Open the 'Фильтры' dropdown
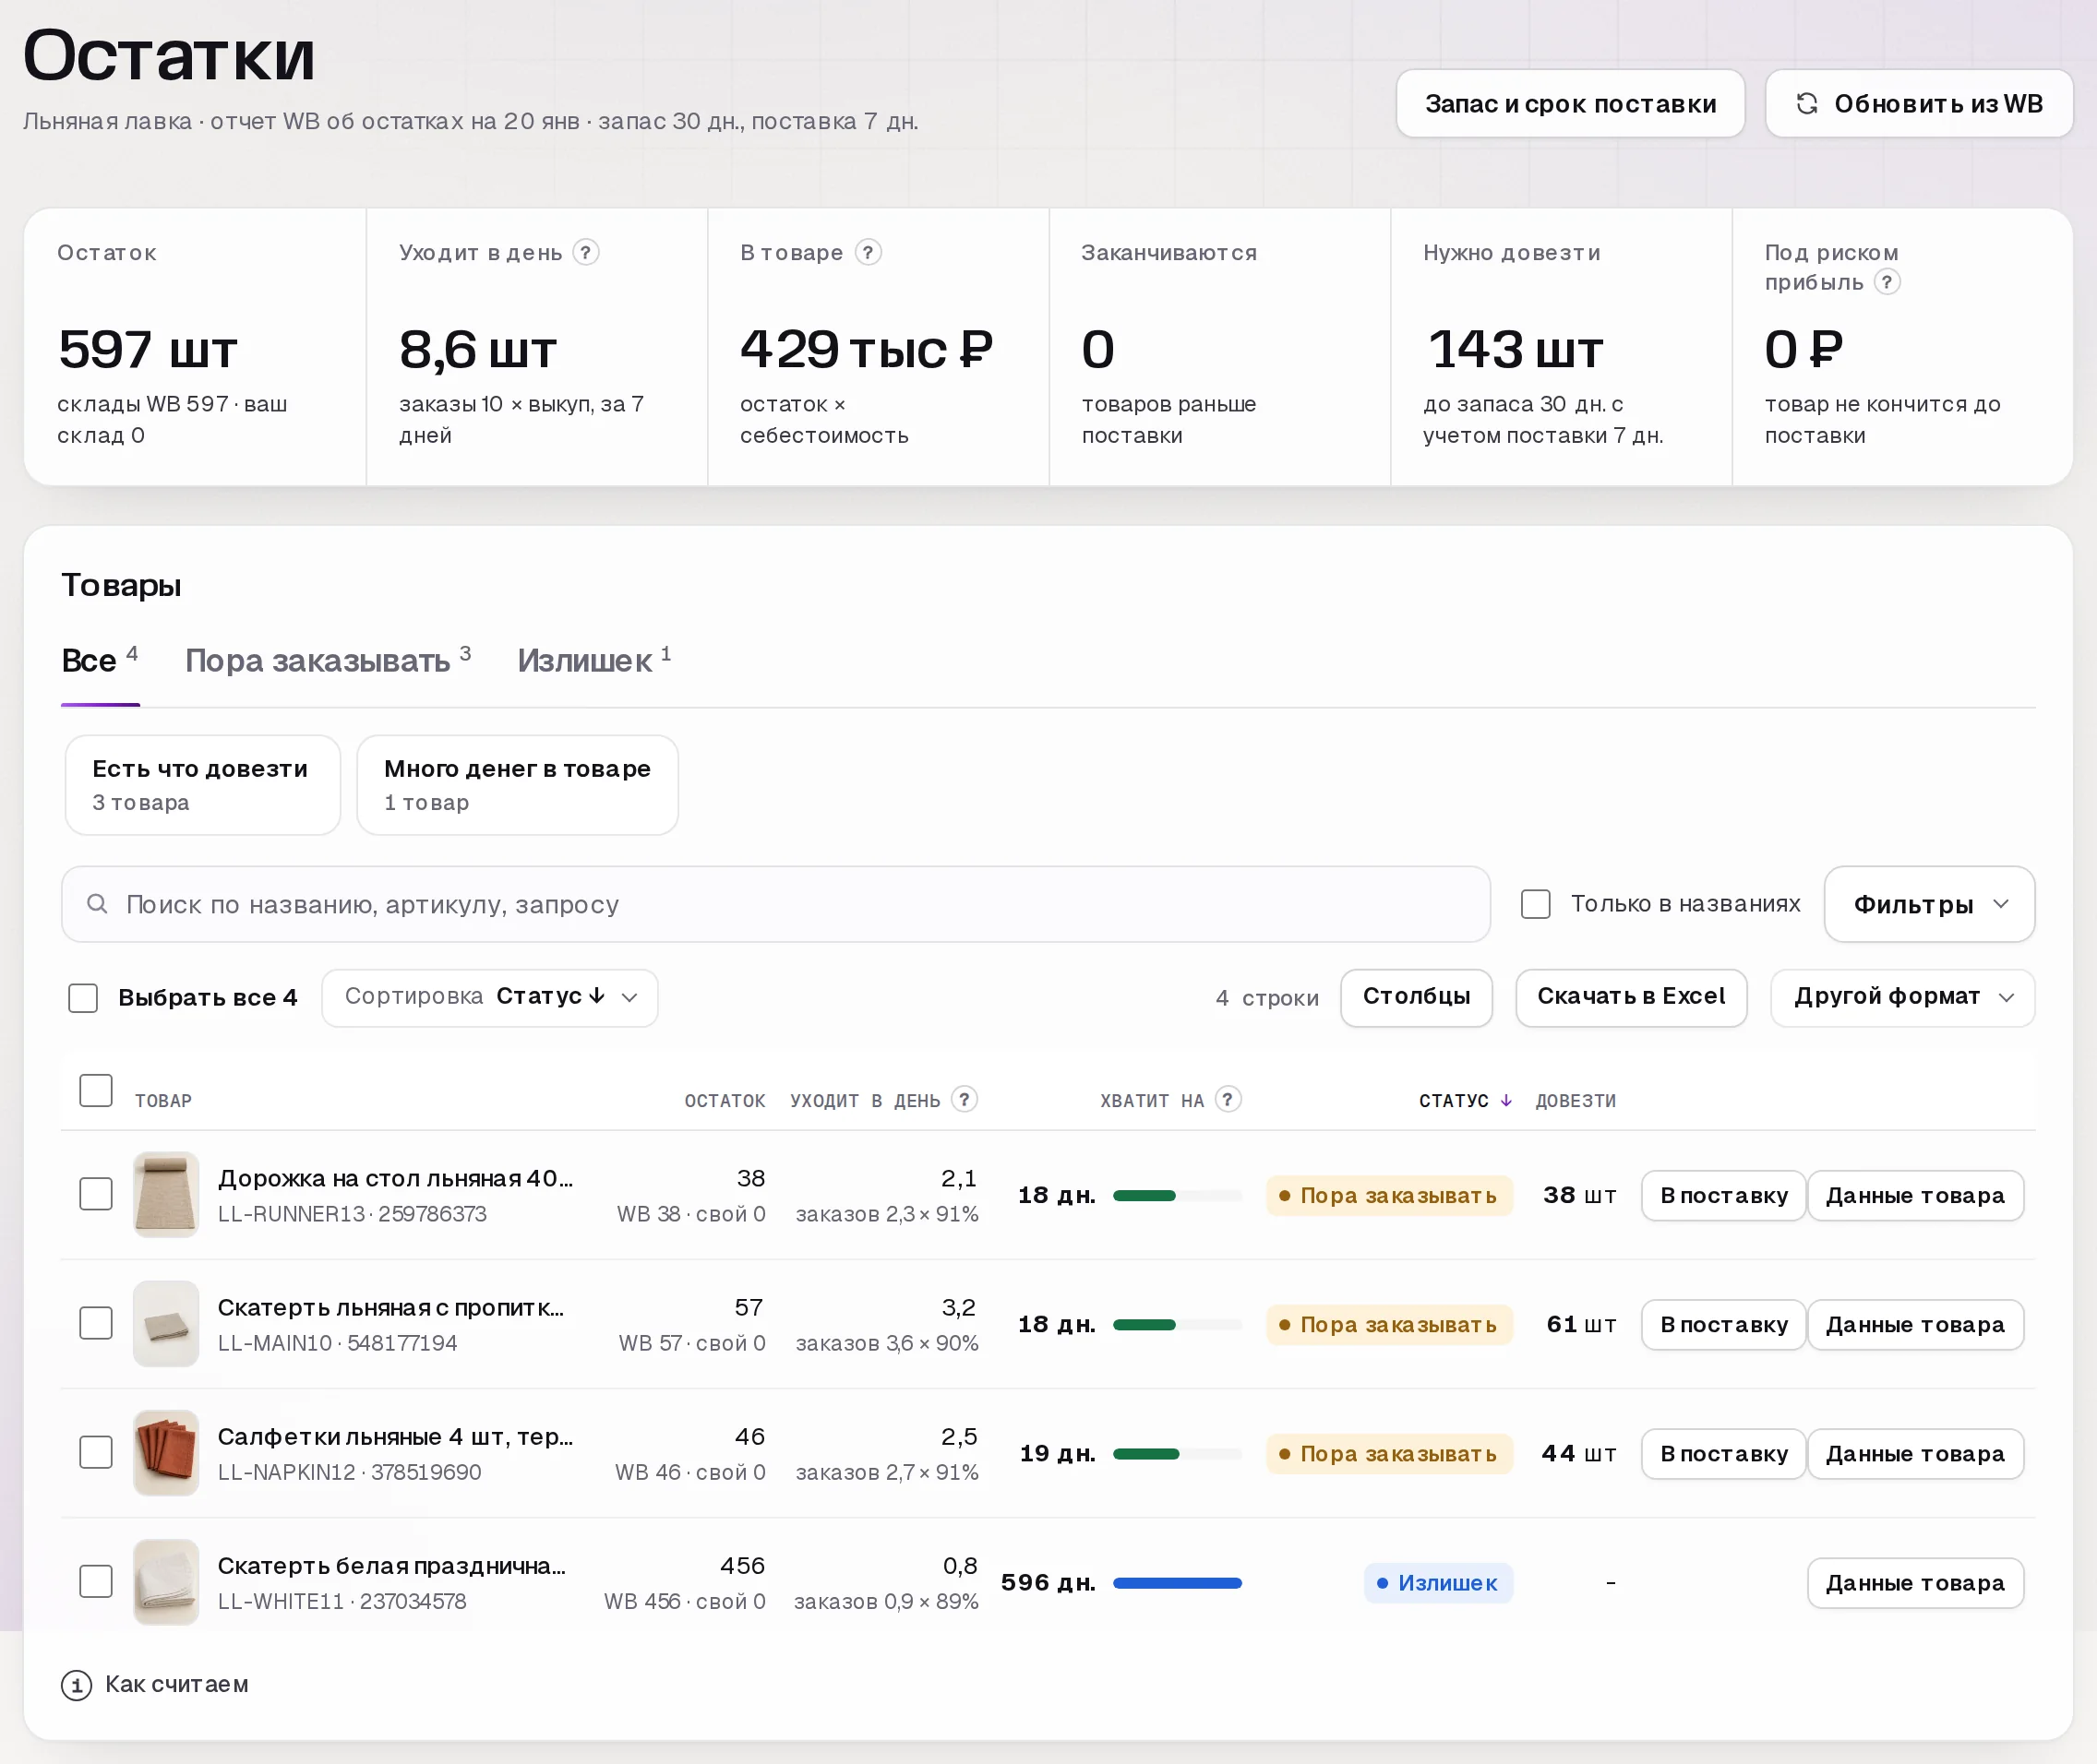2097x1764 pixels. tap(1929, 904)
